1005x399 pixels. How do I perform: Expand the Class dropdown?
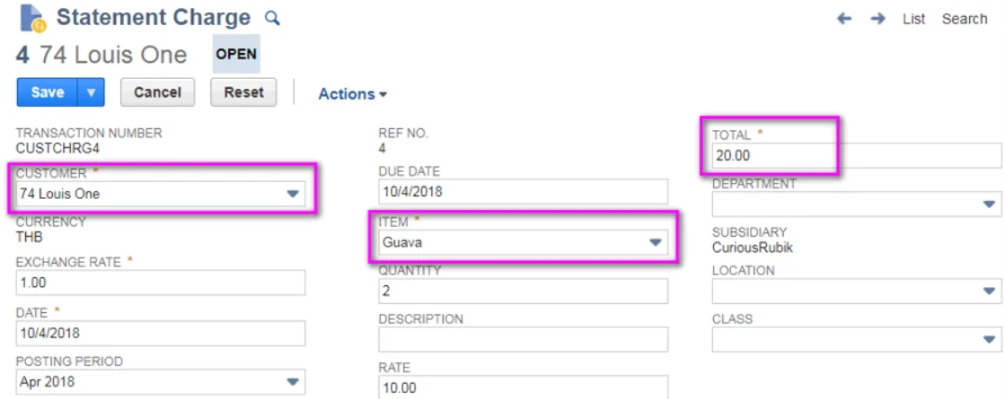(x=989, y=339)
